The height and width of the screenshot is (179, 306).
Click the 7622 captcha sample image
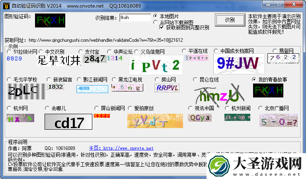283,58
